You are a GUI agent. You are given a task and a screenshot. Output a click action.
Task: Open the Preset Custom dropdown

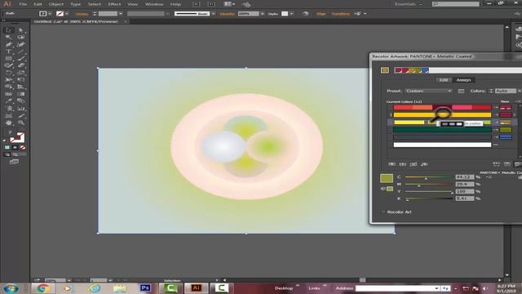[428, 91]
